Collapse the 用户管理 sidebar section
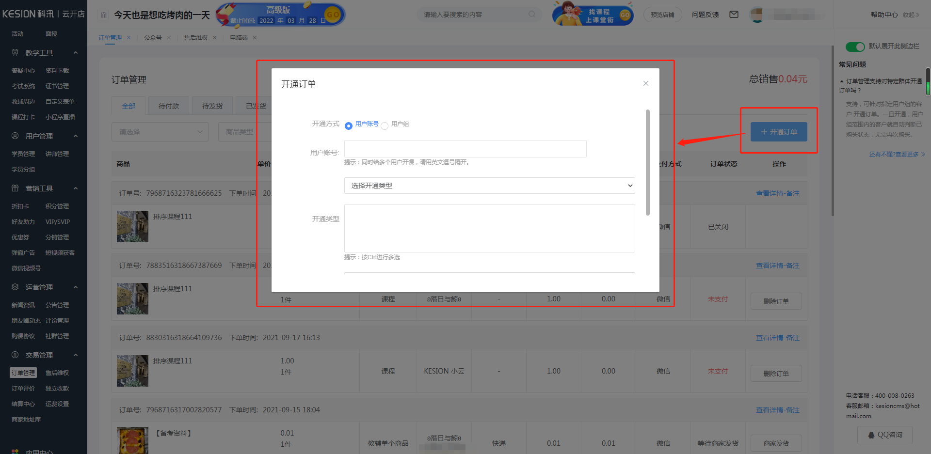The width and height of the screenshot is (931, 454). 76,136
